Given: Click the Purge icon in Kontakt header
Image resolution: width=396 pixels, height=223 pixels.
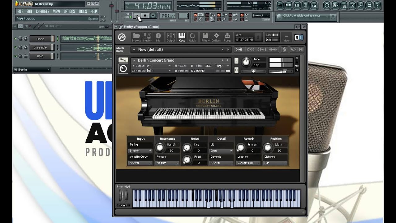Looking at the screenshot, I should [227, 37].
